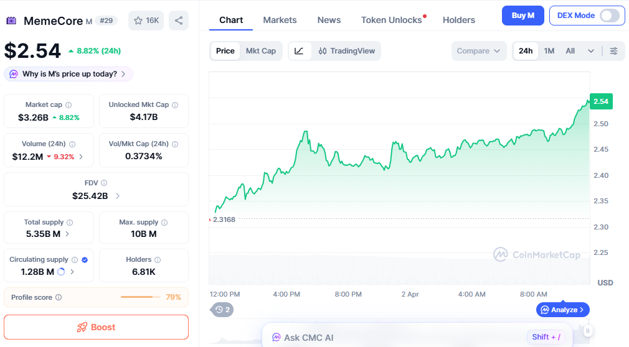The image size is (629, 347).
Task: Click the pause icon at chart scrubber
Action: pyautogui.click(x=588, y=331)
